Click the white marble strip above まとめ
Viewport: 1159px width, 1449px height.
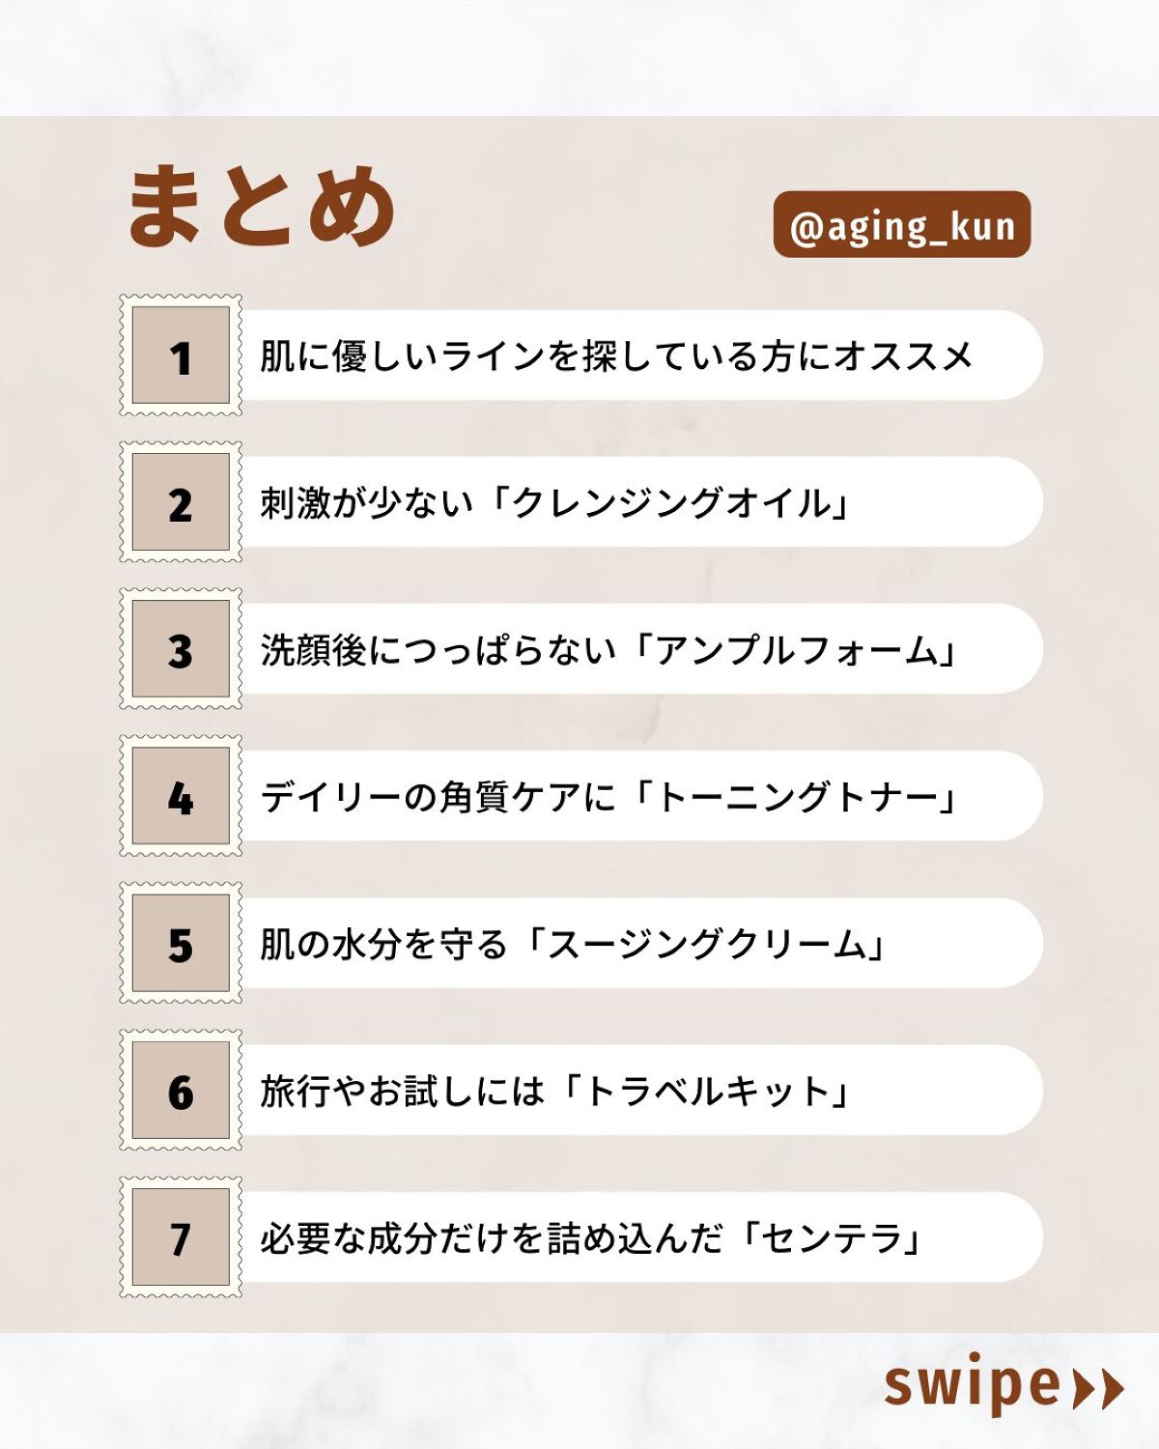pos(579,58)
